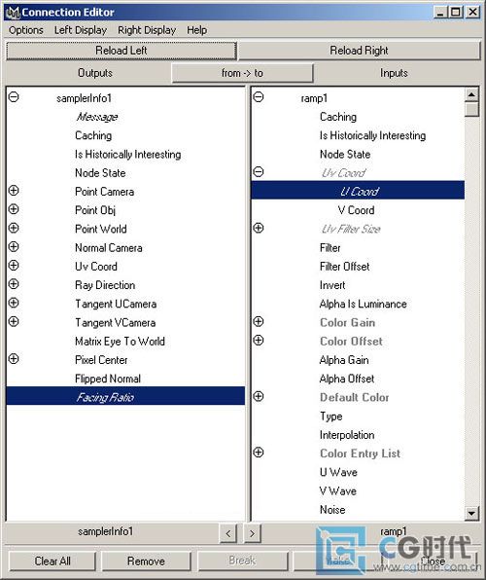This screenshot has width=486, height=580.
Task: Open the Left Display menu
Action: coord(81,30)
